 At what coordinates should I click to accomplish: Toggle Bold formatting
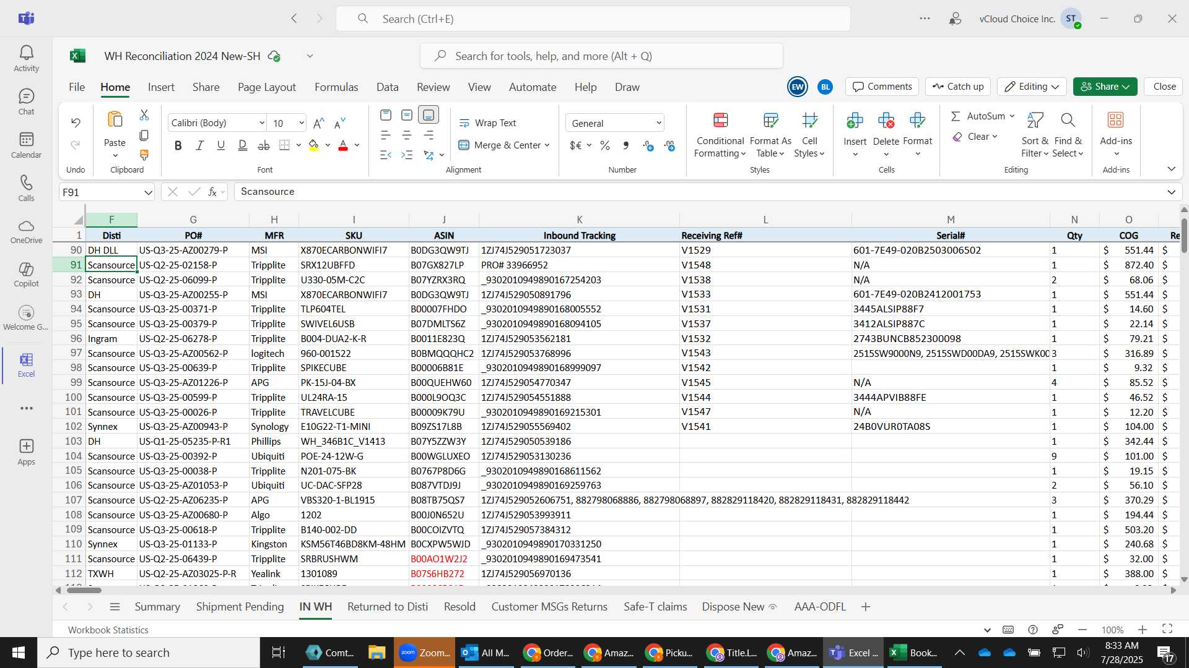(178, 145)
